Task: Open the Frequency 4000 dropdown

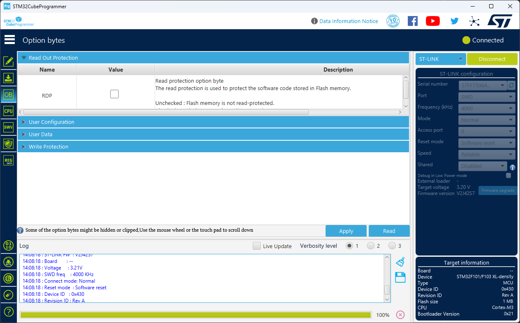Action: coord(487,109)
